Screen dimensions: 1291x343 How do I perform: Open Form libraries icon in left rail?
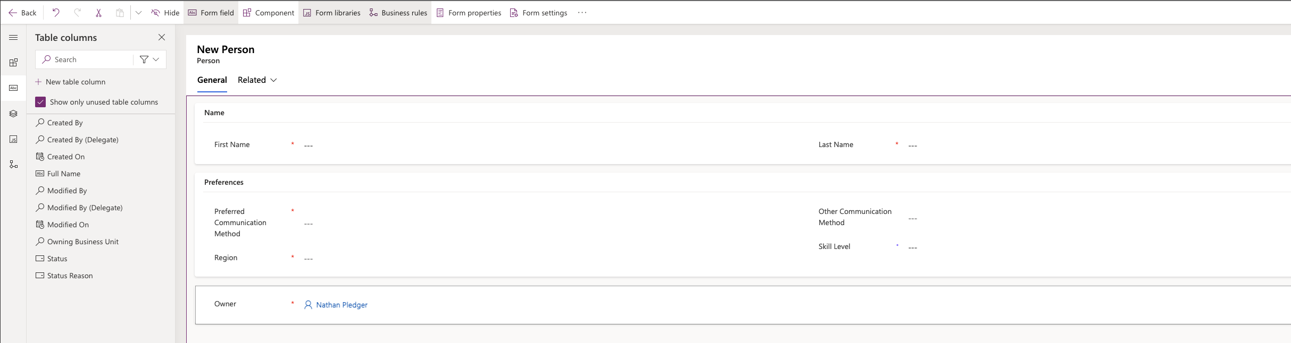point(13,139)
